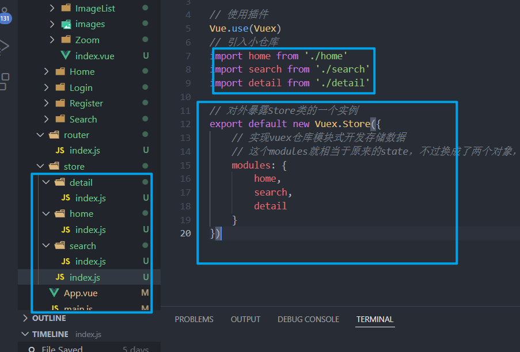The width and height of the screenshot is (520, 352).
Task: Switch to the OUTPUT panel tab
Action: 245,319
